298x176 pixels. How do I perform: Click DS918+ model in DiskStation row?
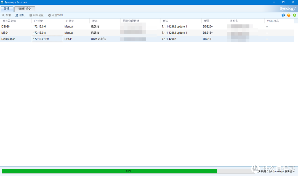208,39
